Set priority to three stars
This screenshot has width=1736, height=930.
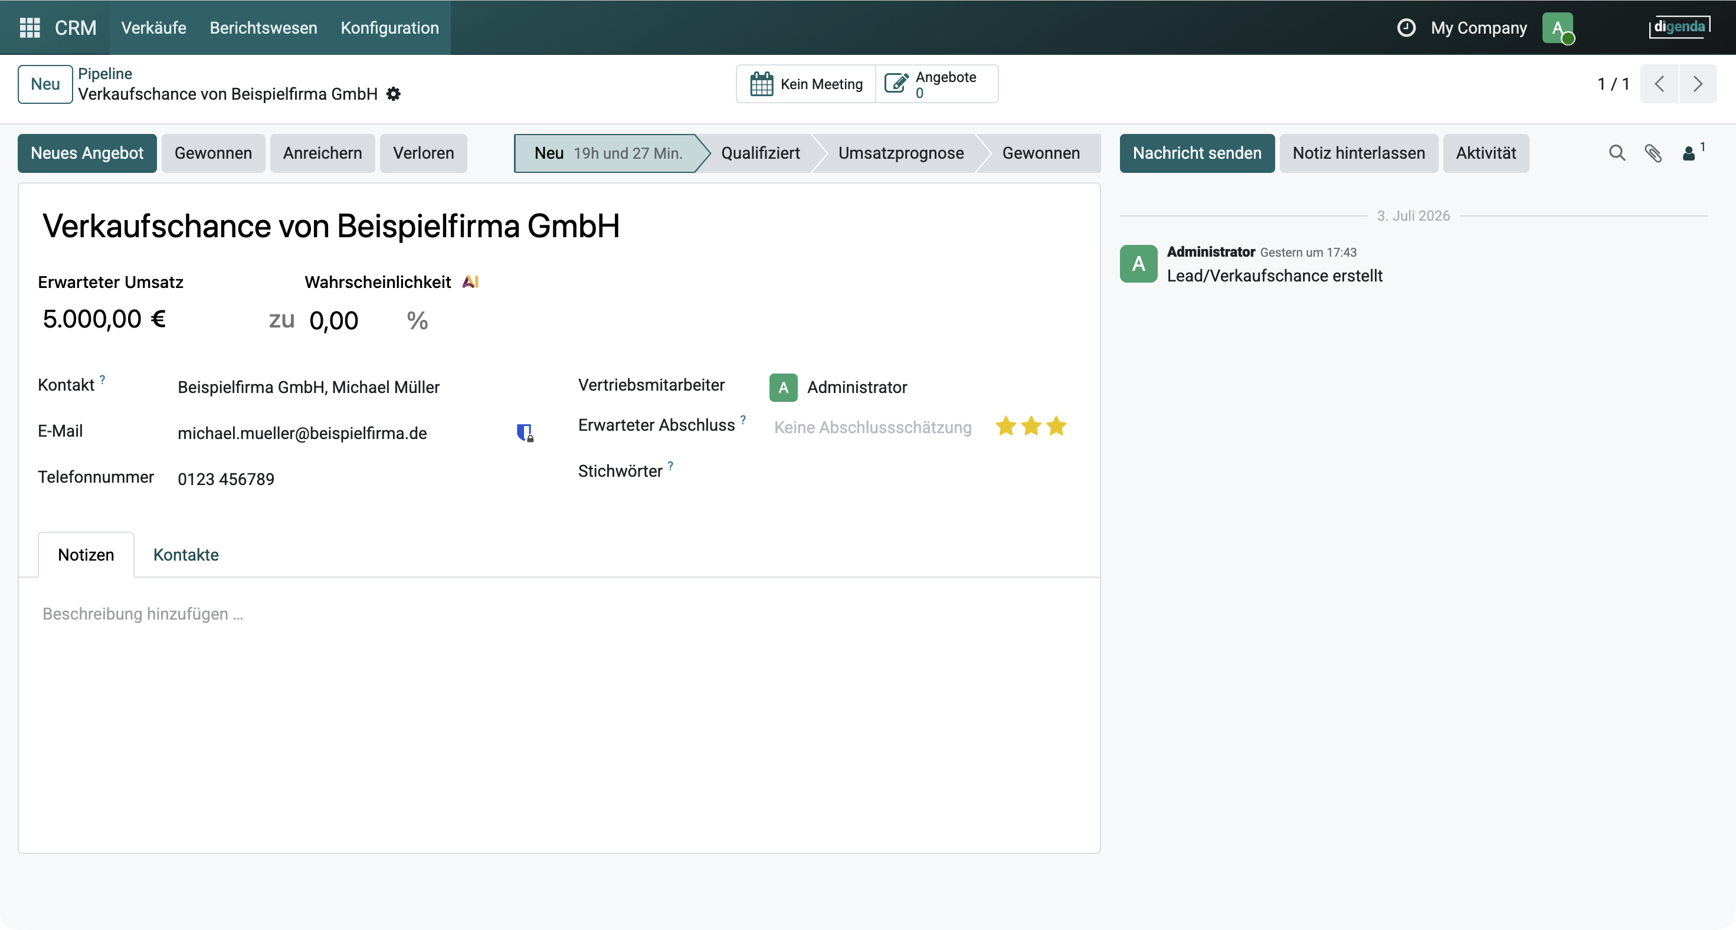click(x=1057, y=426)
